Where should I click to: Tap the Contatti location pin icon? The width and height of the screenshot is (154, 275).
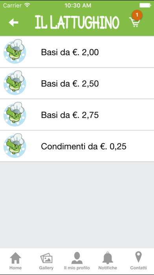(138, 257)
